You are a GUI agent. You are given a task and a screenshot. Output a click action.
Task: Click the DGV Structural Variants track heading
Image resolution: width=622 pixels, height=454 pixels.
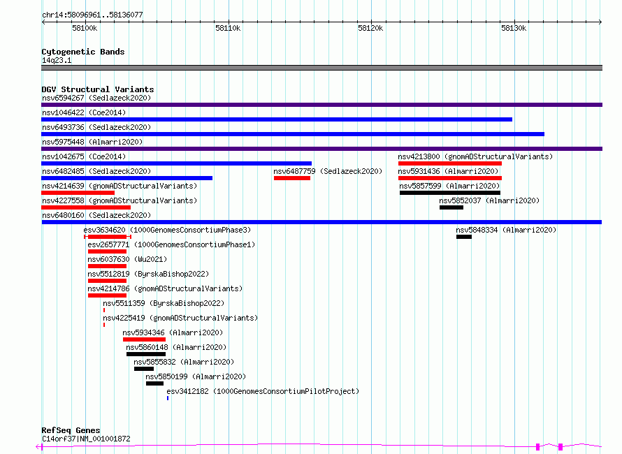tap(98, 89)
